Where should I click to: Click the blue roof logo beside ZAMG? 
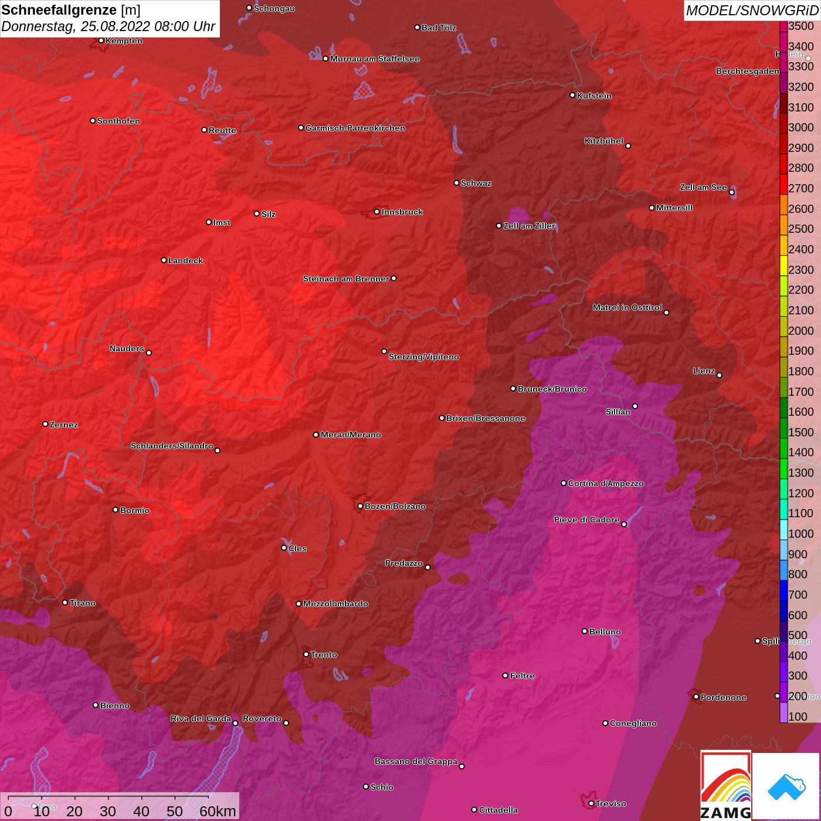coord(786,786)
